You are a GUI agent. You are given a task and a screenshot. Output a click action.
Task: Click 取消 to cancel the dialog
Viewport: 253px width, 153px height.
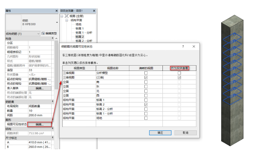click(185, 133)
